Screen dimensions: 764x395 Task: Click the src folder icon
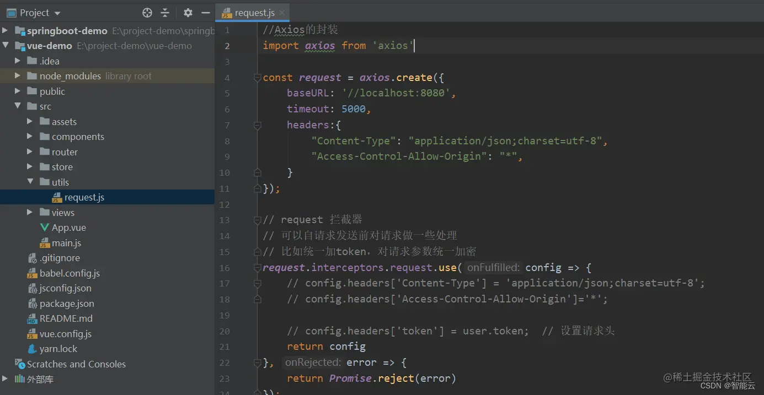tap(32, 106)
